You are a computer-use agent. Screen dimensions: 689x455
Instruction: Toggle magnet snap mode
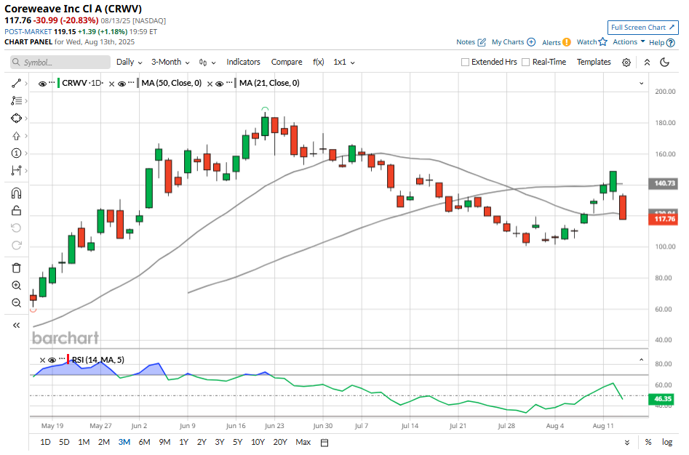click(16, 193)
